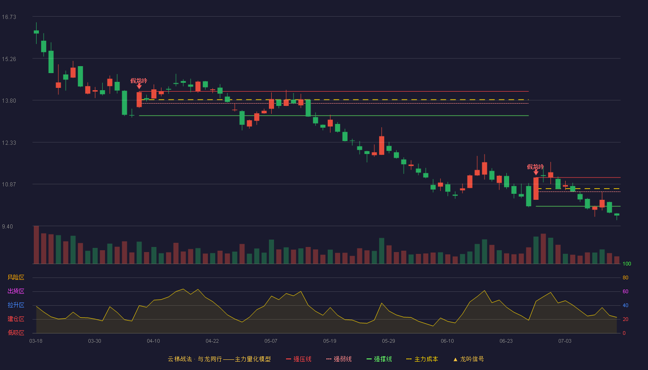Click the 03-18 date label
The width and height of the screenshot is (648, 370).
(x=36, y=341)
